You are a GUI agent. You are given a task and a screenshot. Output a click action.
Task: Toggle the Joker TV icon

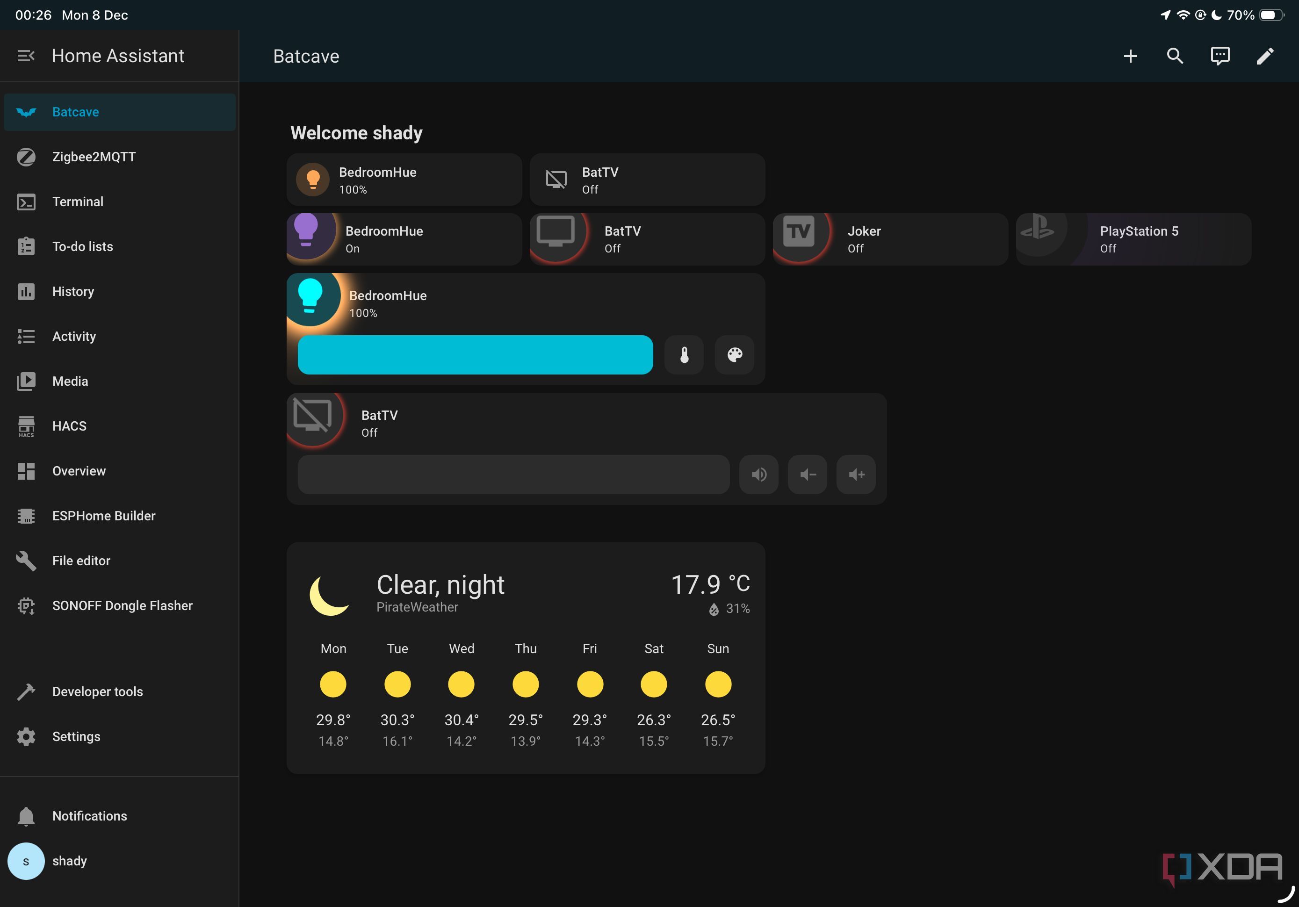click(798, 232)
